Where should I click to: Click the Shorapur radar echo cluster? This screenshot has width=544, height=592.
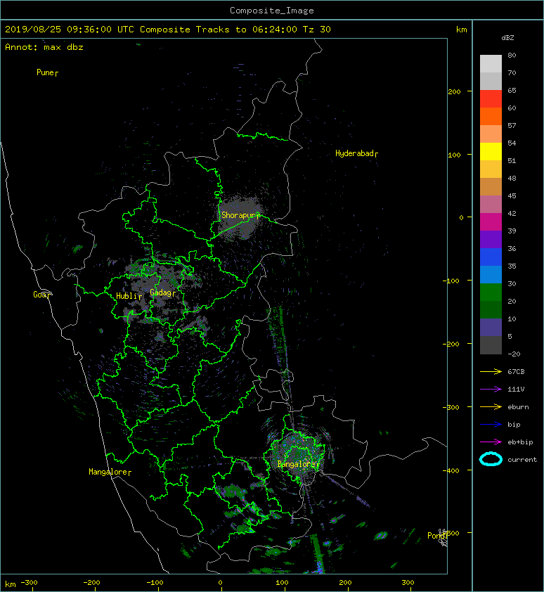[x=240, y=217]
